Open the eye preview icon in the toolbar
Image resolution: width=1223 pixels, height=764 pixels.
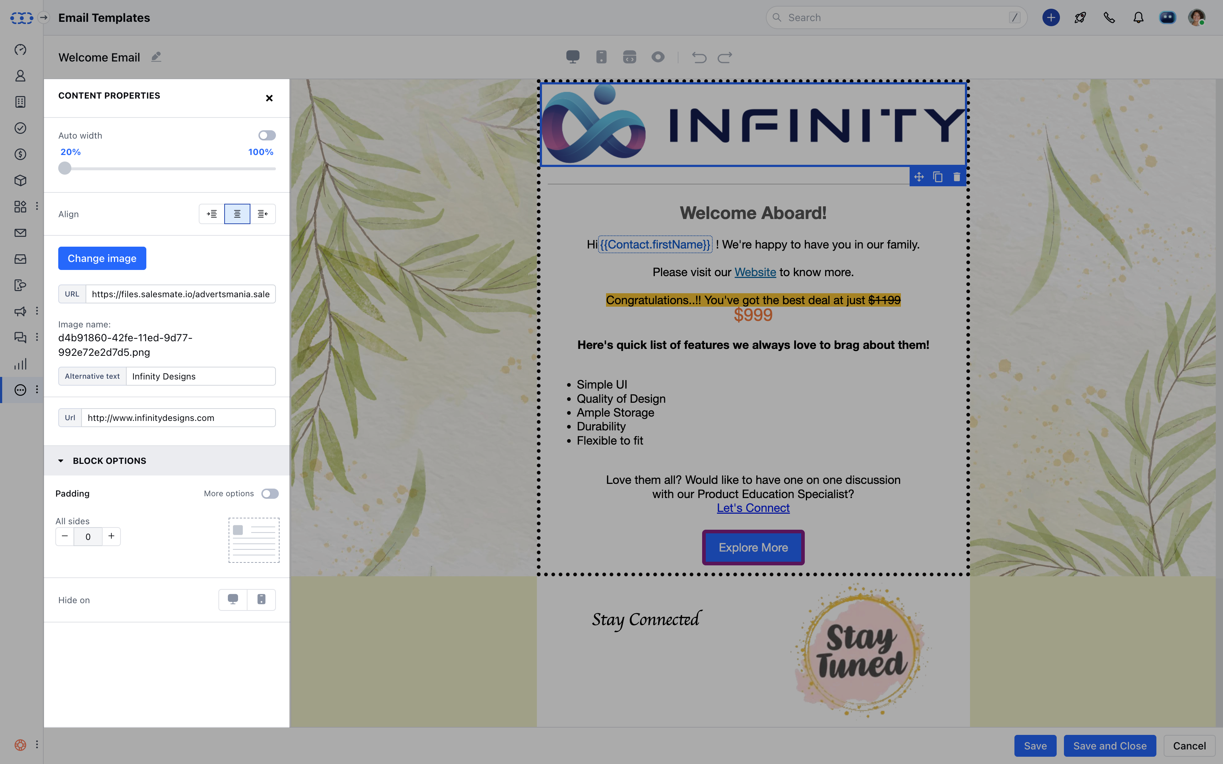657,57
